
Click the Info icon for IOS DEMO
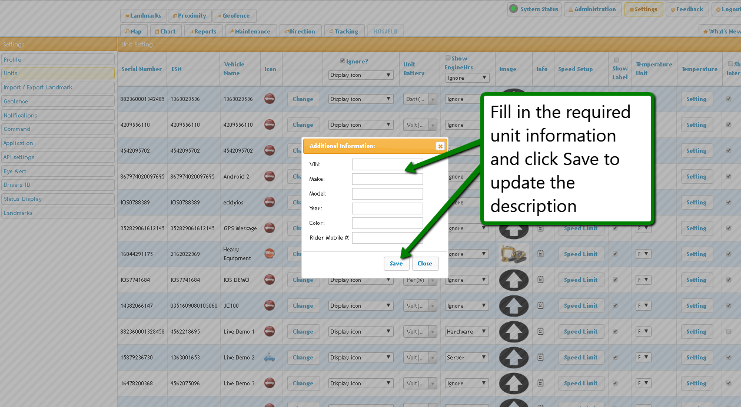coord(540,280)
